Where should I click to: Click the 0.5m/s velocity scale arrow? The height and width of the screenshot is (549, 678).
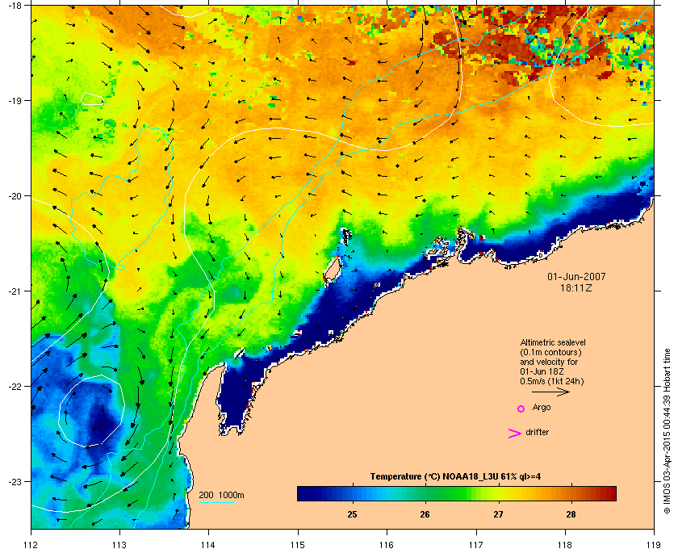[550, 392]
